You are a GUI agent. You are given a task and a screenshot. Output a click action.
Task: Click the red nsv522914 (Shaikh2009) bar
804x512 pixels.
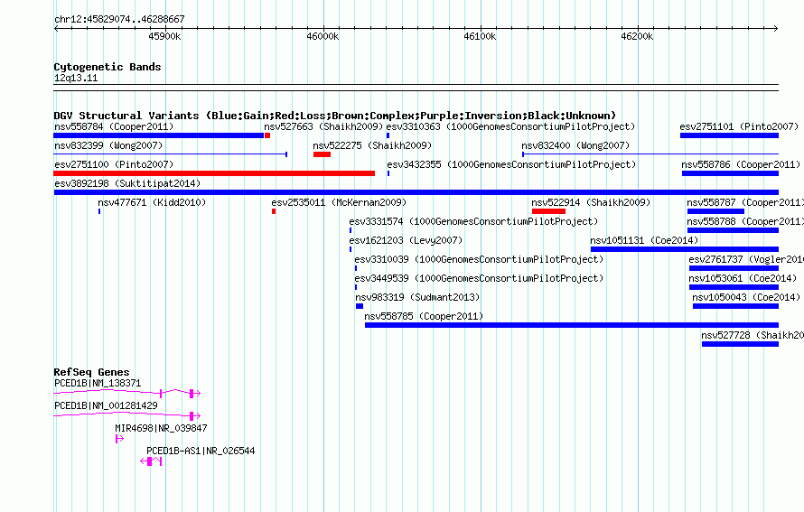pyautogui.click(x=548, y=211)
